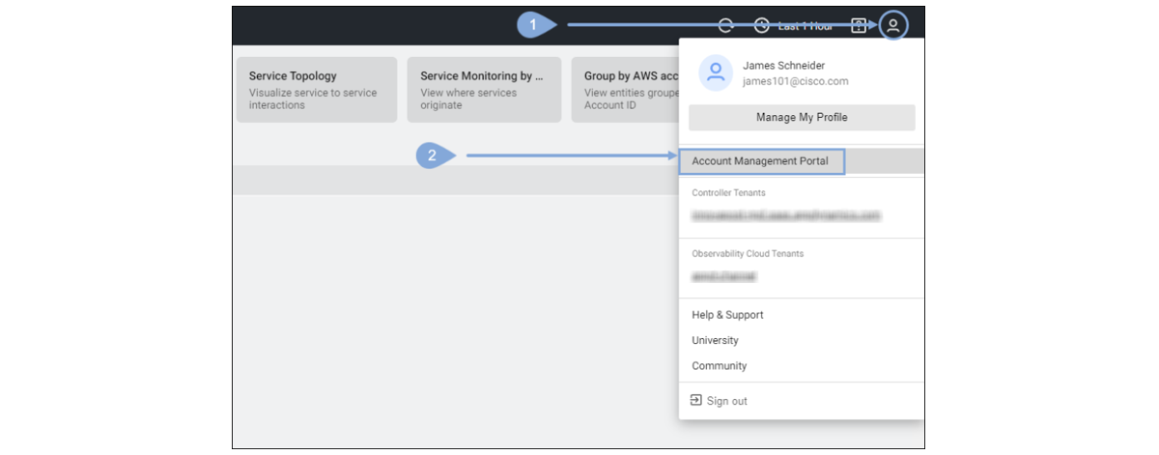Viewport: 1159px width, 455px height.
Task: Choose University in the profile menu
Action: (715, 340)
